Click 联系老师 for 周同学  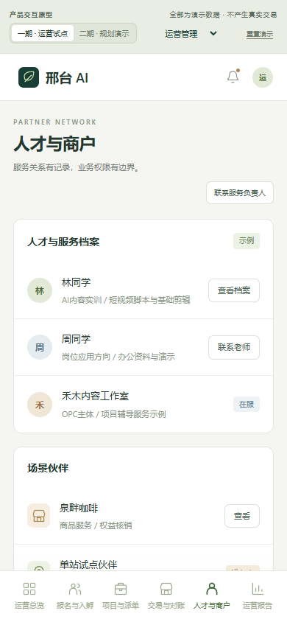pyautogui.click(x=234, y=348)
